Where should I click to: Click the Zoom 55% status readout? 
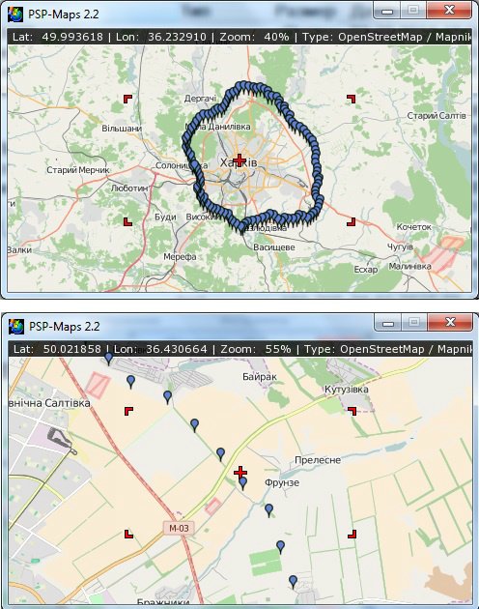[x=256, y=349]
